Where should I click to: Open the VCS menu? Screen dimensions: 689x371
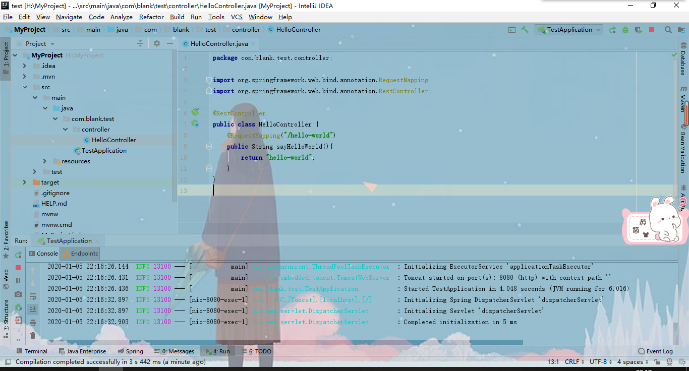(237, 17)
